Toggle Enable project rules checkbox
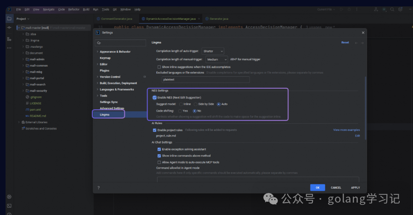 click(x=155, y=130)
